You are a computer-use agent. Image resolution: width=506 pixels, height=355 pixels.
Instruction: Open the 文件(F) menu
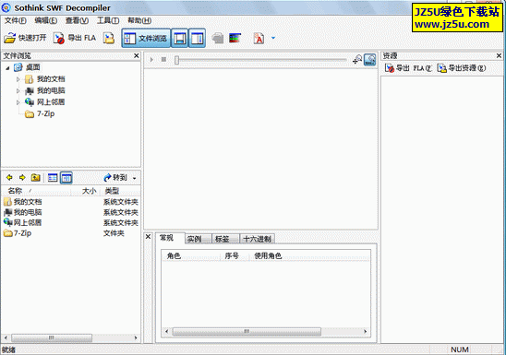15,20
